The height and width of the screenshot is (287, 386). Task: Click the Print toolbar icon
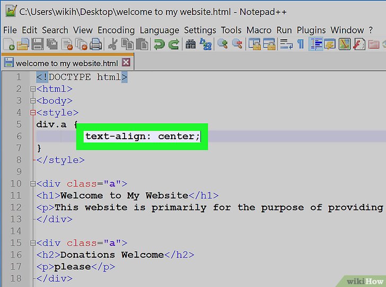pyautogui.click(x=96, y=45)
